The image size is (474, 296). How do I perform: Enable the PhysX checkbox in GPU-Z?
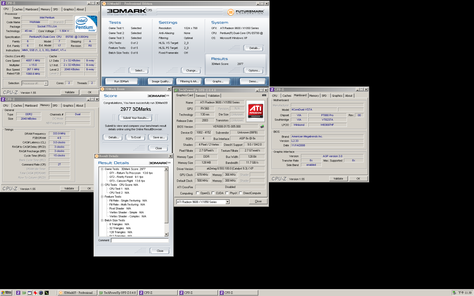(x=227, y=193)
